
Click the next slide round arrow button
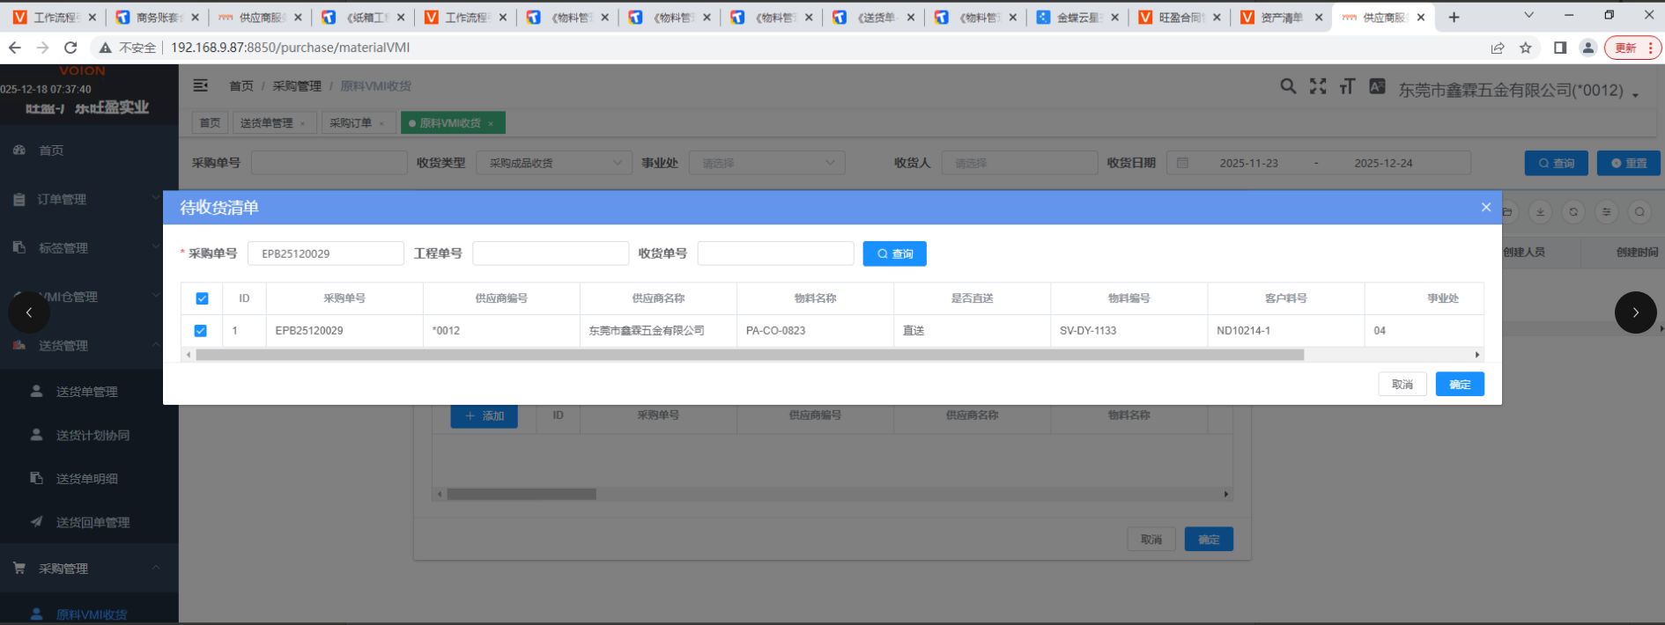(1636, 312)
